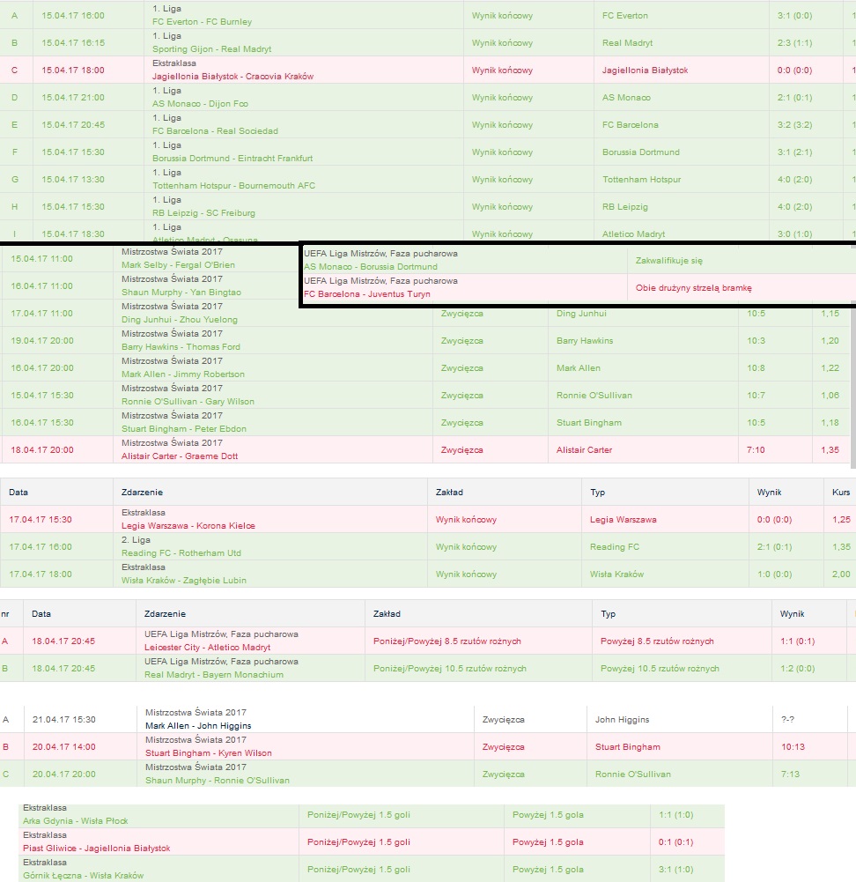This screenshot has height=882, width=856.
Task: Click the date 21.04.17 15:30
Action: click(x=64, y=720)
